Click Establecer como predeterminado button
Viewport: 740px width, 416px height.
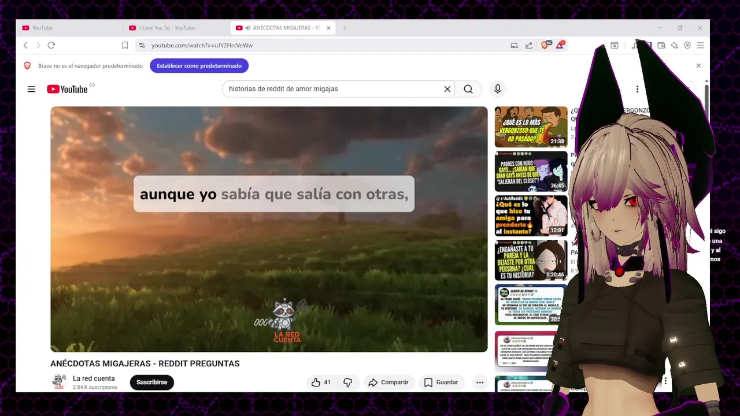199,66
